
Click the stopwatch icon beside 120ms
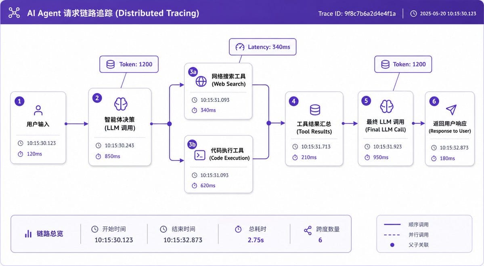click(20, 154)
